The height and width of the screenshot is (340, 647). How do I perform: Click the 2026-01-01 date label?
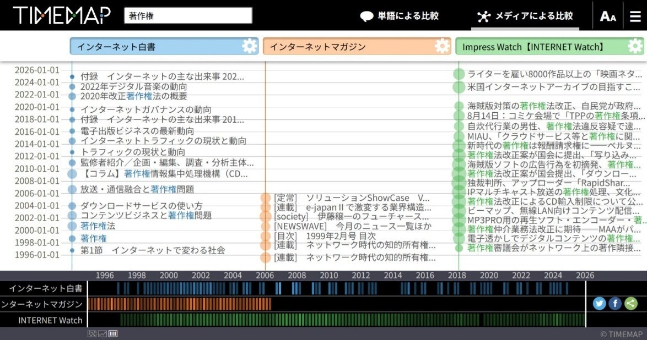click(37, 70)
